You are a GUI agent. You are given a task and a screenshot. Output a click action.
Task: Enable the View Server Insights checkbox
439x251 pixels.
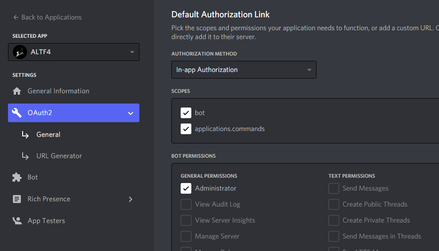pos(186,220)
